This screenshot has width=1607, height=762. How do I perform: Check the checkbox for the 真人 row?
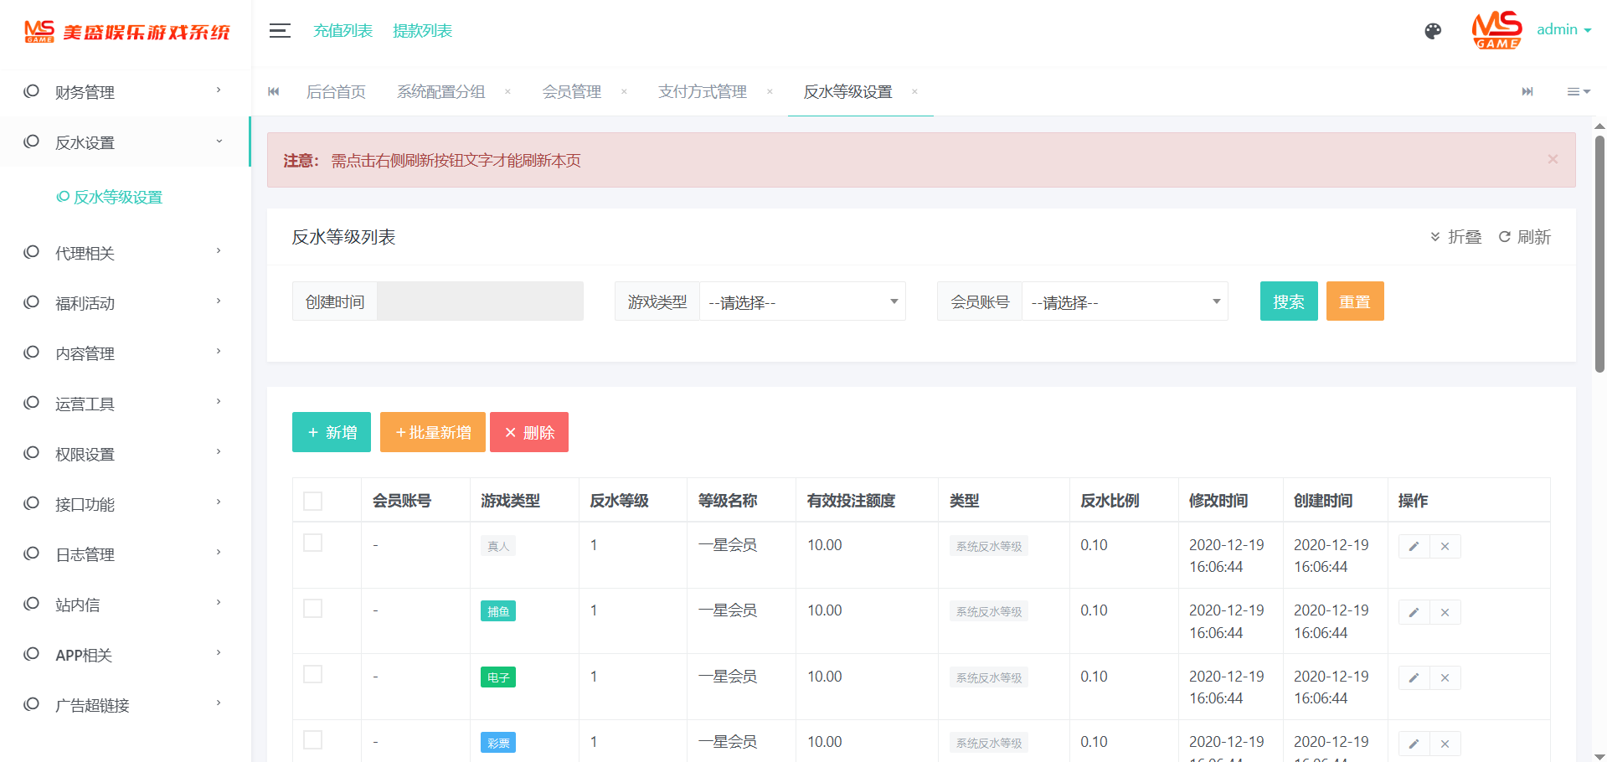click(x=313, y=543)
